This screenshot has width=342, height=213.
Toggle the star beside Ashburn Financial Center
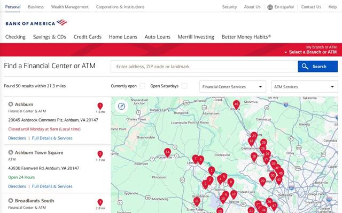coord(11,104)
